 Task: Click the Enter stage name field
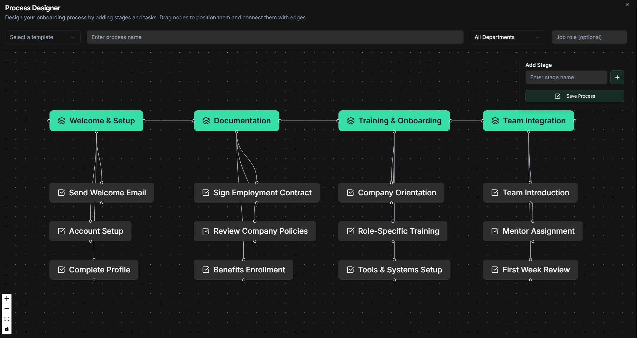coord(566,77)
